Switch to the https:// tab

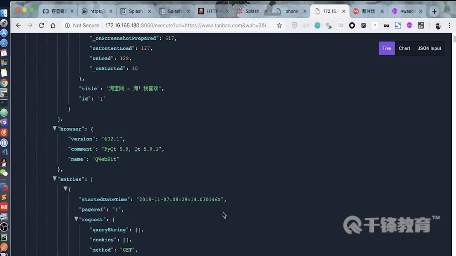[x=96, y=11]
